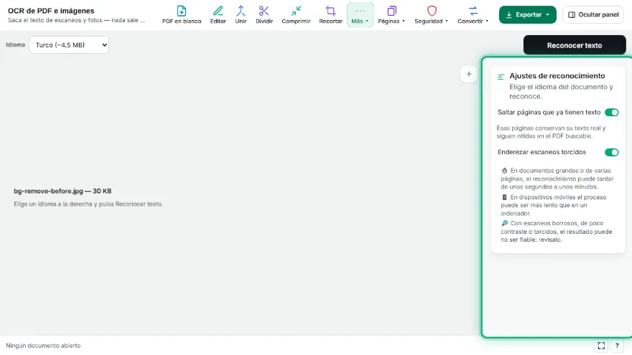
Task: Toggle Saltar páginas que ya tienen texto
Action: click(611, 113)
